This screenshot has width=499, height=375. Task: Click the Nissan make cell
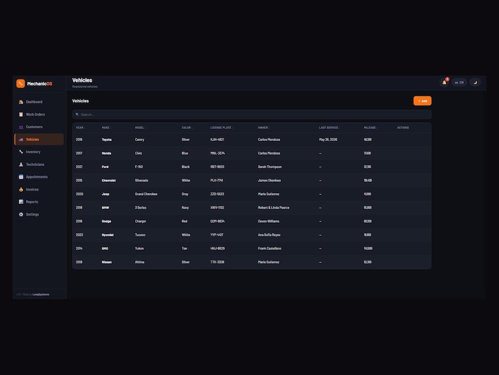point(107,262)
